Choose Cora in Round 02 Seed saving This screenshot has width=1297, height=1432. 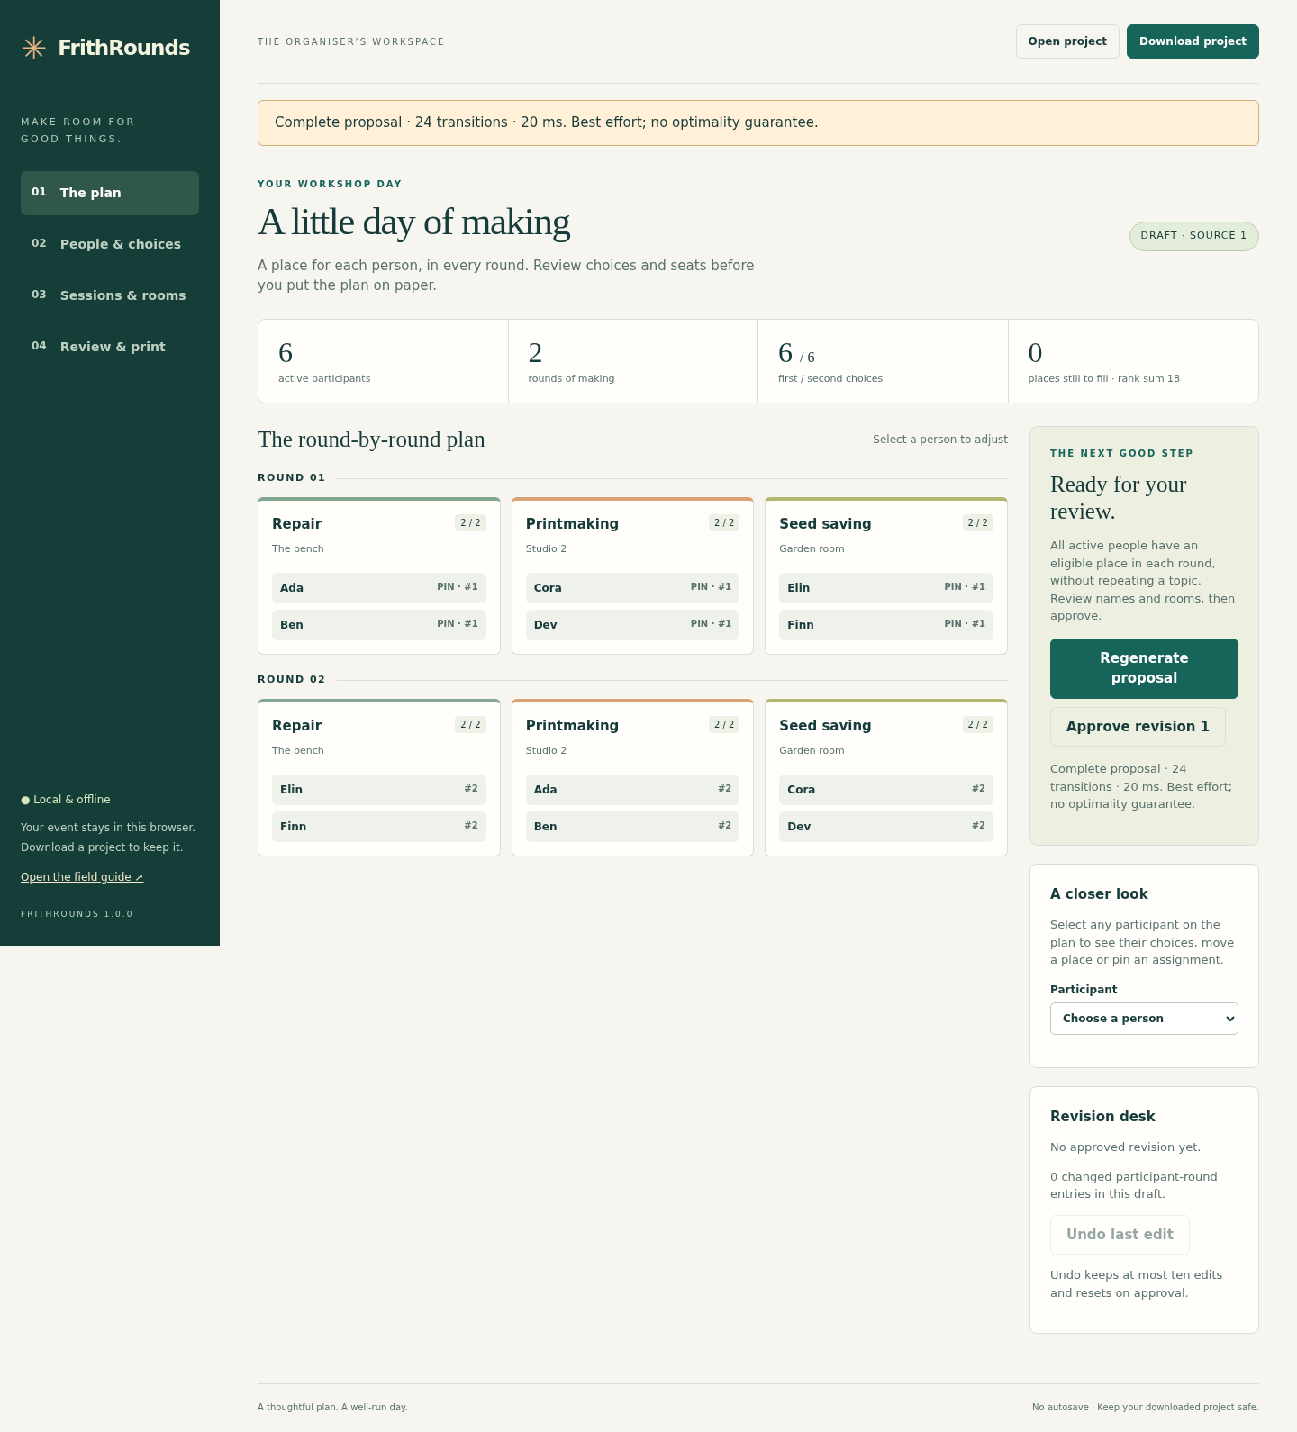coord(886,790)
